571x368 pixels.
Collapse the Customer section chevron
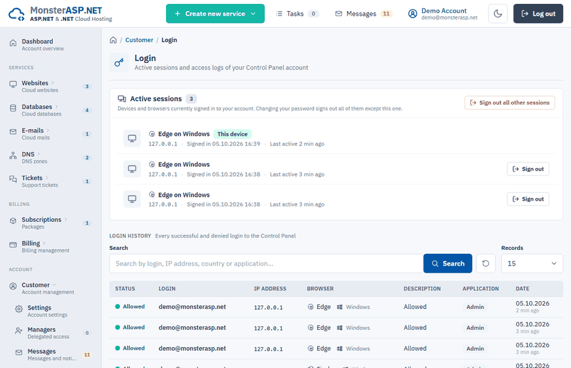(x=55, y=284)
